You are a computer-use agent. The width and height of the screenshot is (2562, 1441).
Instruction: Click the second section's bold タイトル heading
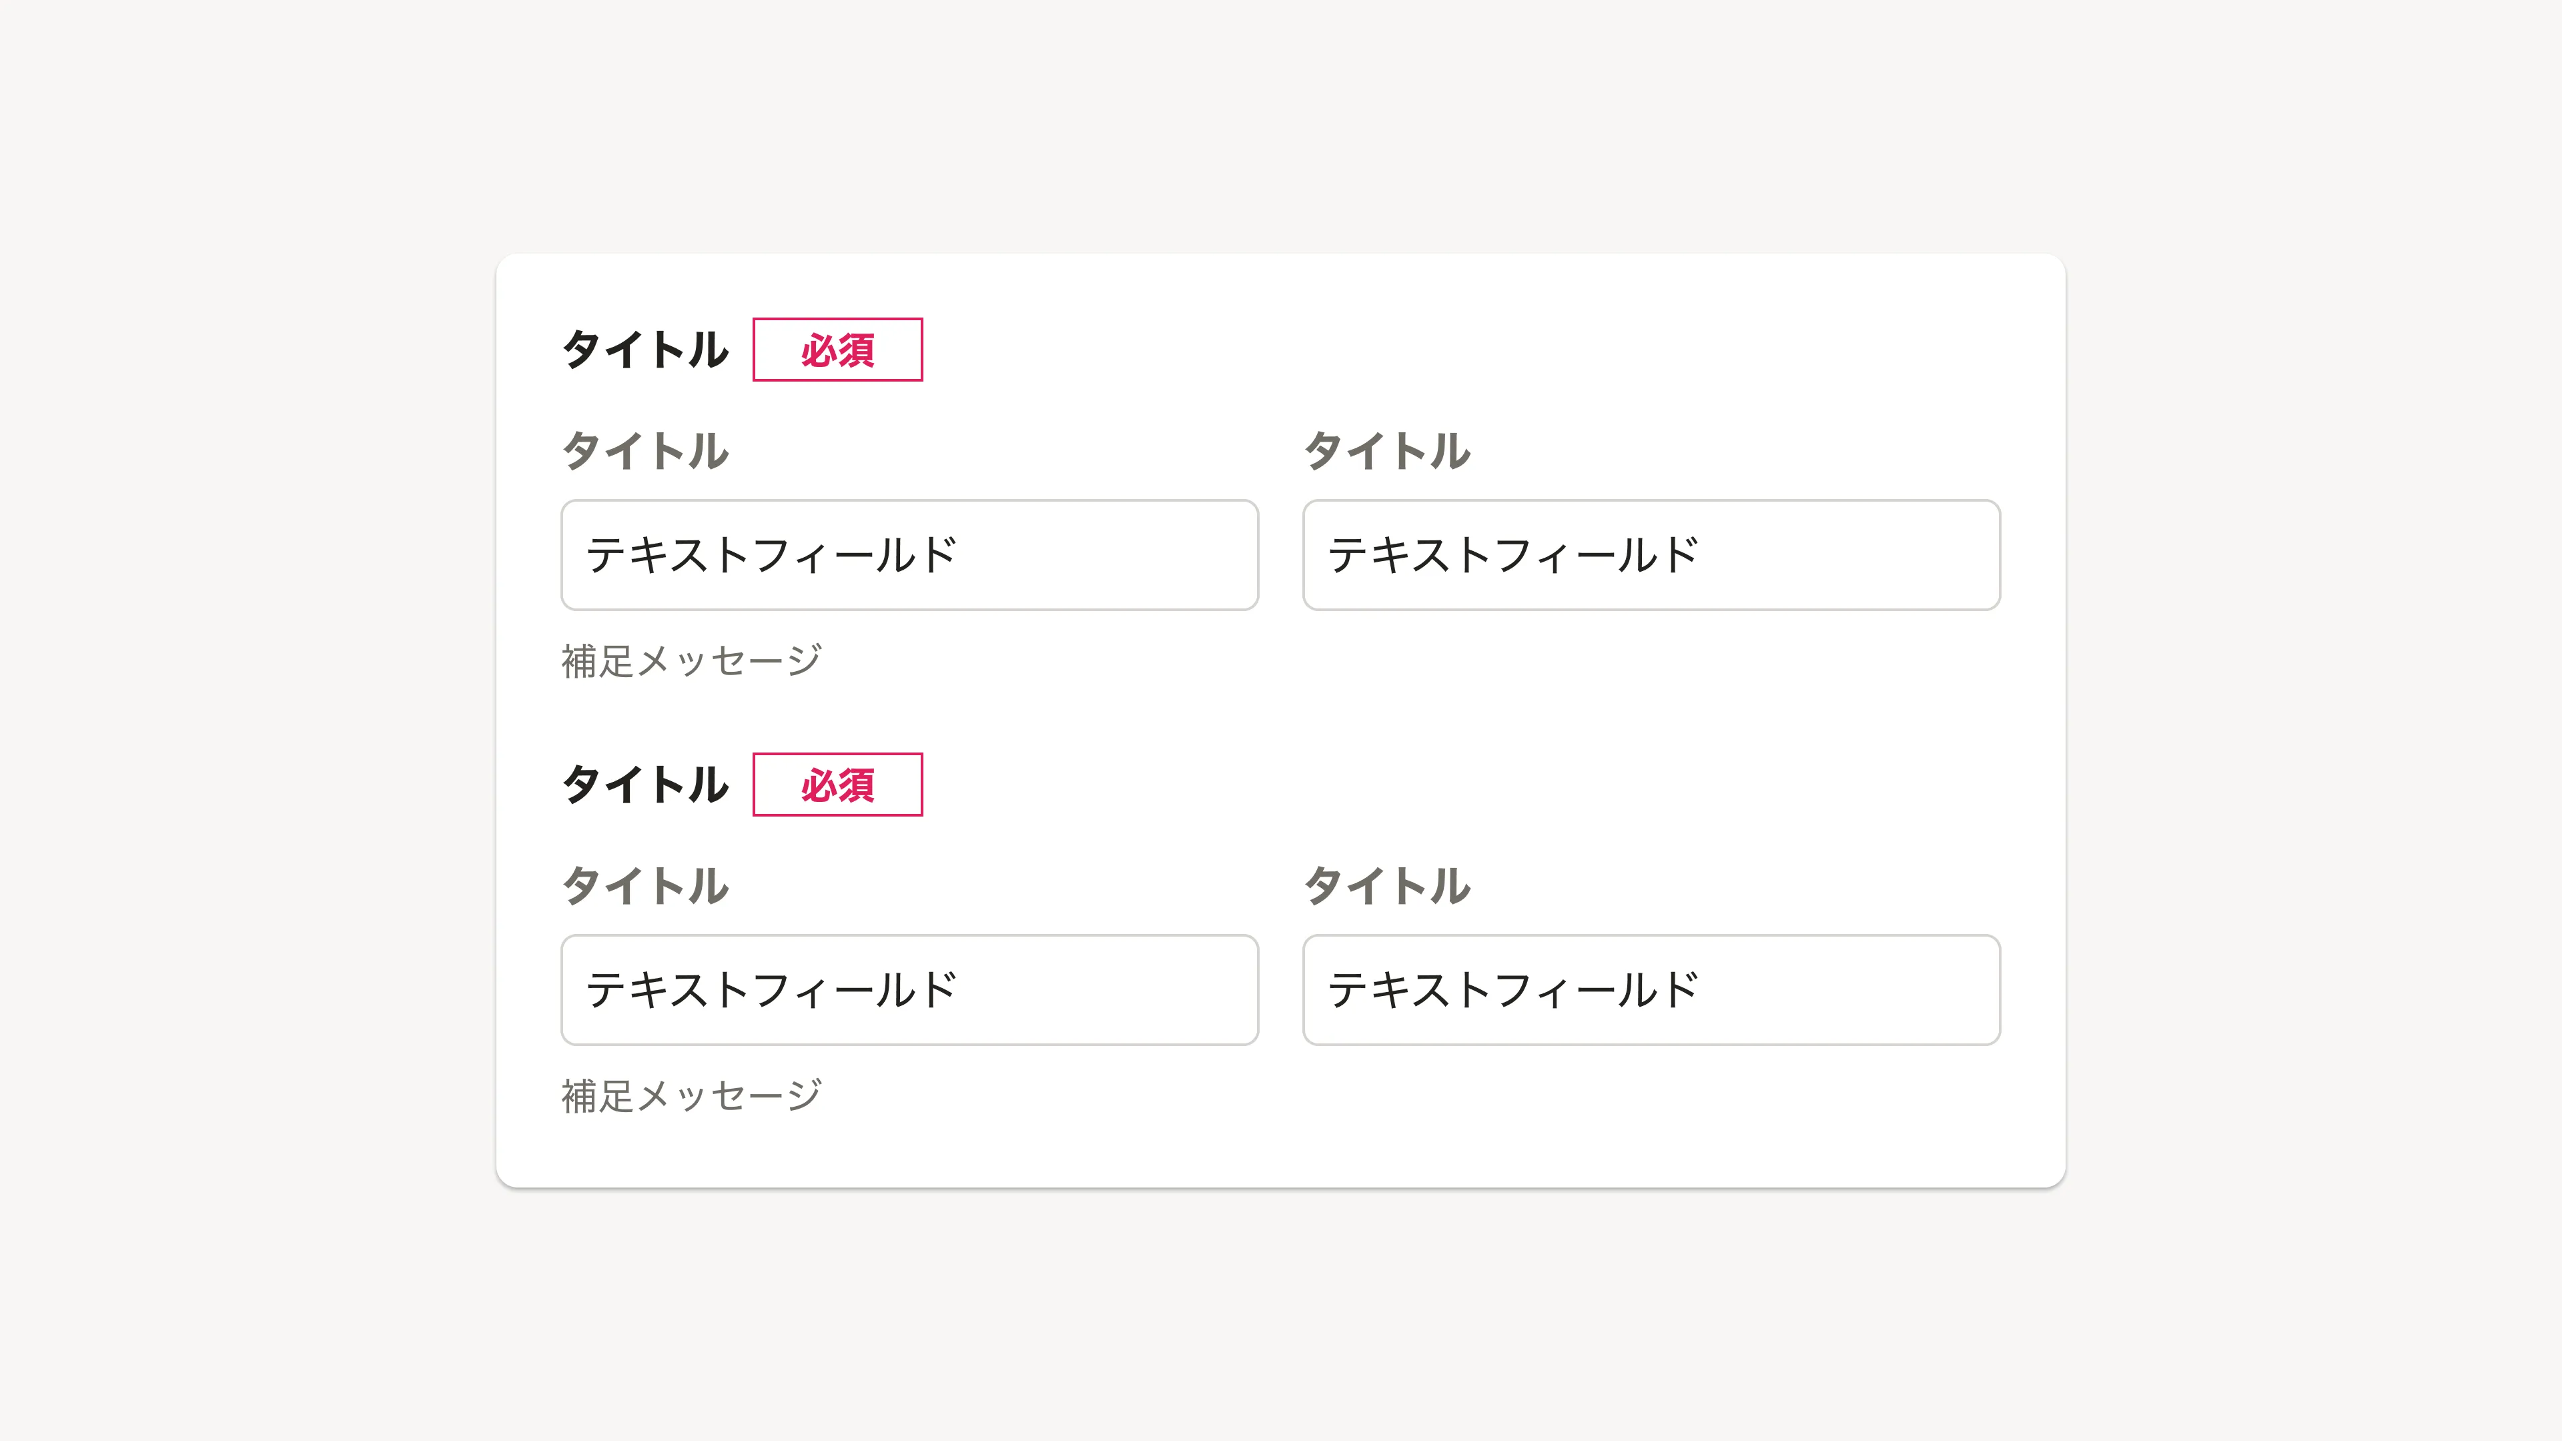click(x=645, y=785)
